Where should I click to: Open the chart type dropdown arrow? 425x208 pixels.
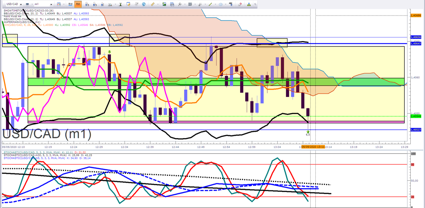coord(64,4)
